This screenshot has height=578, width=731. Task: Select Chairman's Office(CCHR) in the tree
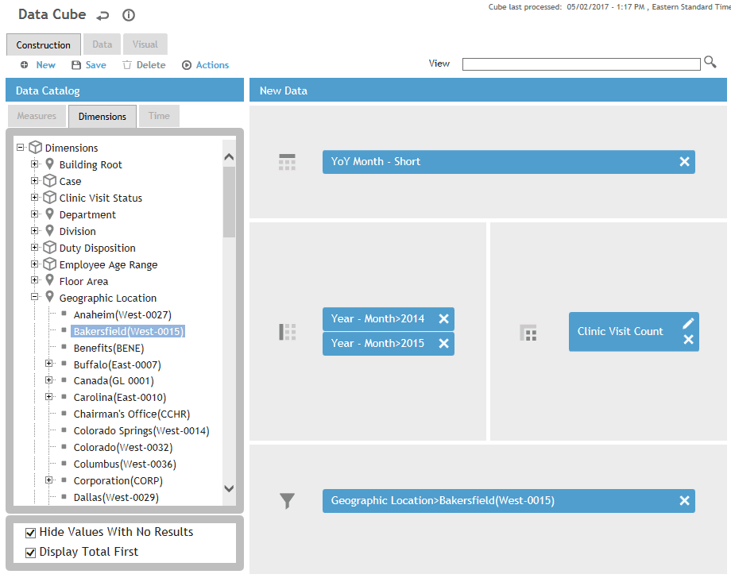(x=132, y=414)
